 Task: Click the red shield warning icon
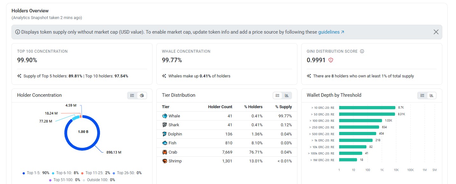point(331,60)
